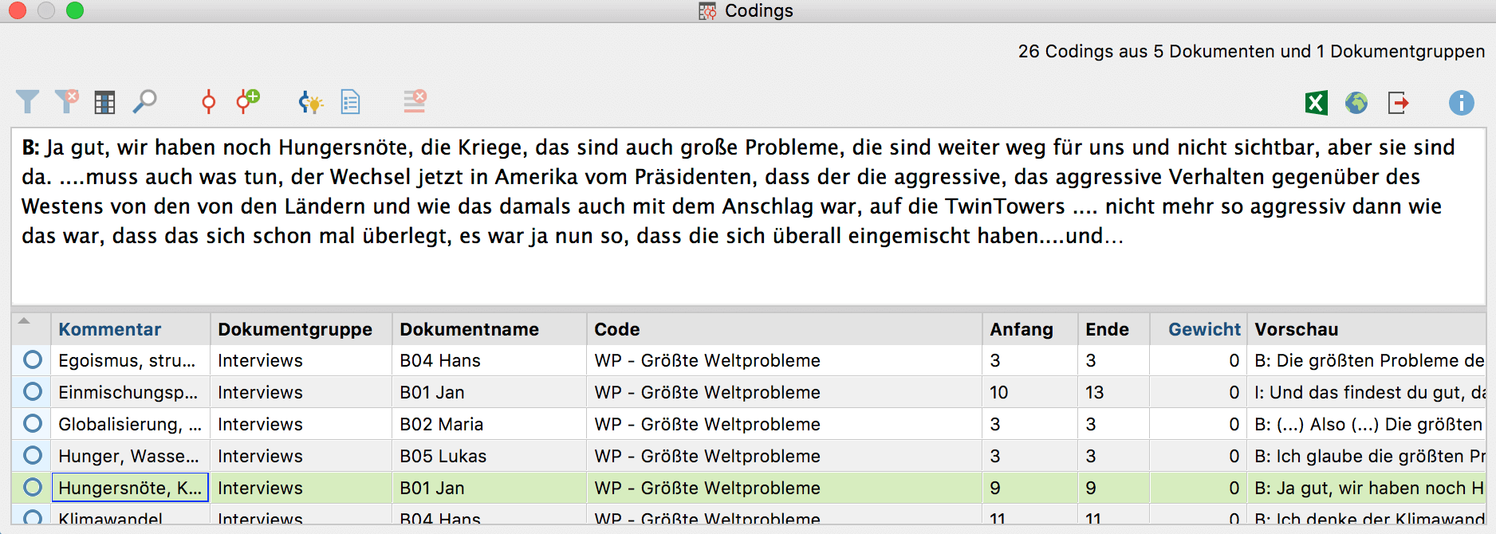
Task: Select the 'B02 Maria' document name cell
Action: tap(489, 424)
